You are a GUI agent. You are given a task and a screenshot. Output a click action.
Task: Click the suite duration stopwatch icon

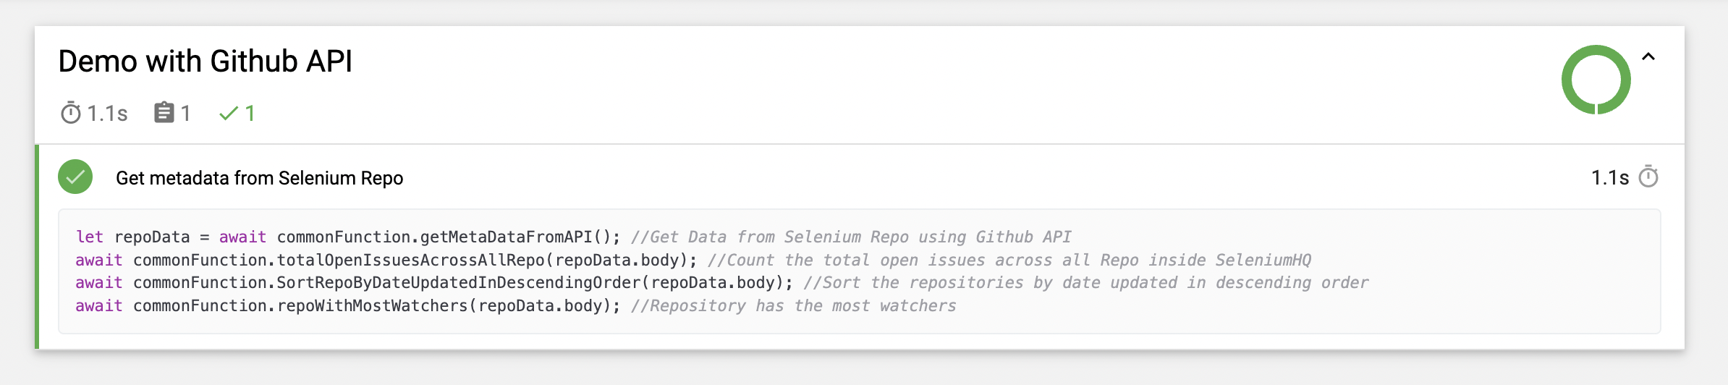coord(71,114)
